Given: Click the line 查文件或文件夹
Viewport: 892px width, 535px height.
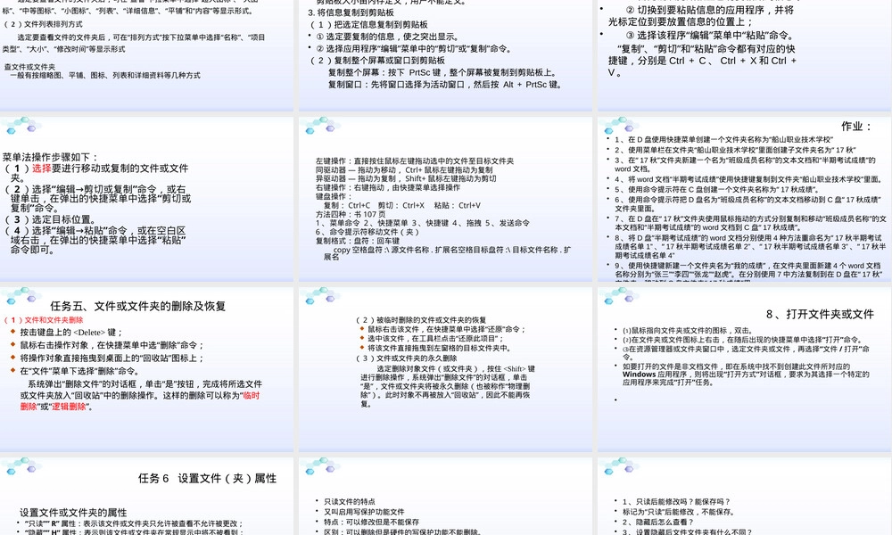Looking at the screenshot, I should [29, 67].
